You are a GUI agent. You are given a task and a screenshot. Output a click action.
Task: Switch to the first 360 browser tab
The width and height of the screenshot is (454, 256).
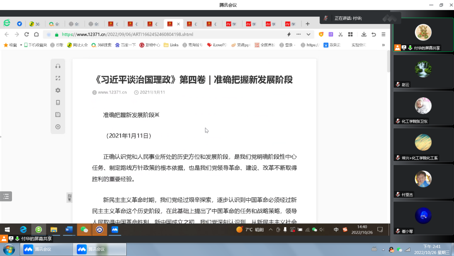(35, 24)
